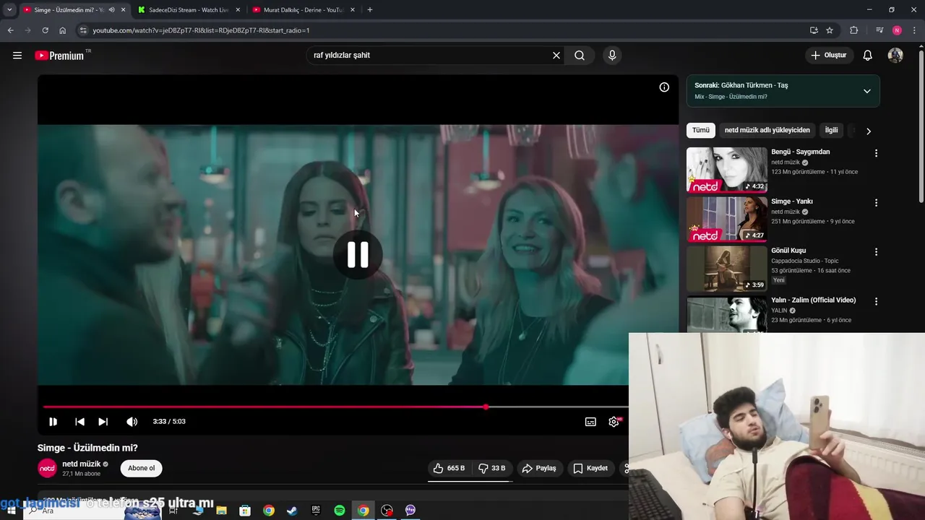
Task: Open YouTube account avatar menu
Action: tap(895, 55)
